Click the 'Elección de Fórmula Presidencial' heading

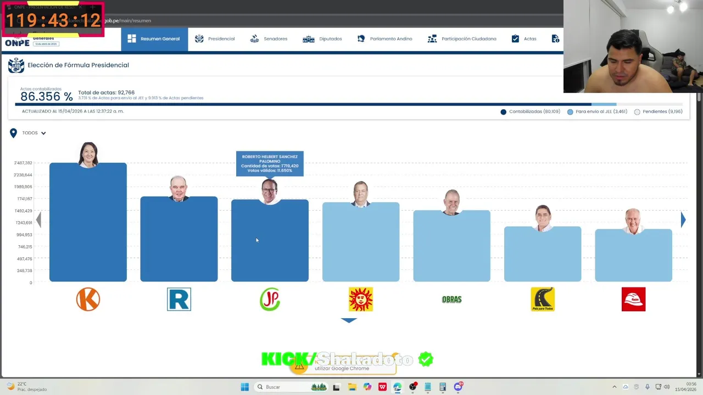78,65
